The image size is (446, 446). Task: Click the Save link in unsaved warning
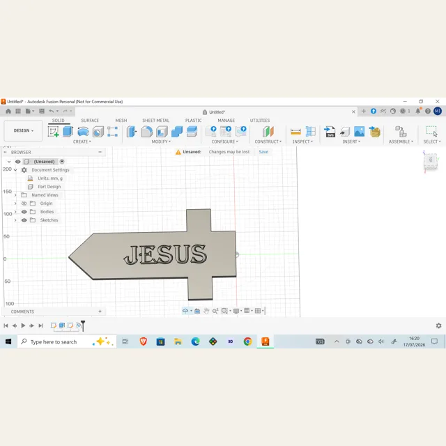[x=263, y=152]
